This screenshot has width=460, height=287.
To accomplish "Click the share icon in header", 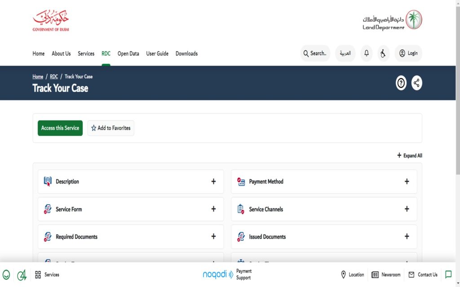I will (x=416, y=83).
